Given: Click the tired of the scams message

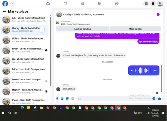Looking at the screenshot, I should (94, 55).
